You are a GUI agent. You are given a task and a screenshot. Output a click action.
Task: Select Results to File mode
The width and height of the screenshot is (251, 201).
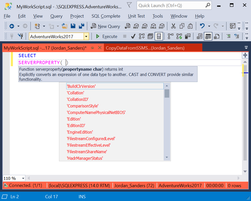tap(216, 36)
